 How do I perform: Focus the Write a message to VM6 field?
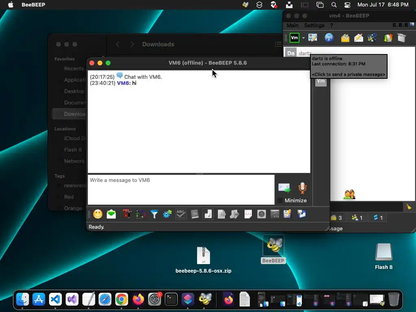pos(181,189)
